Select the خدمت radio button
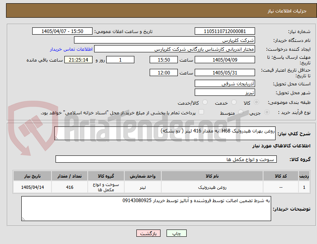 point(234,102)
